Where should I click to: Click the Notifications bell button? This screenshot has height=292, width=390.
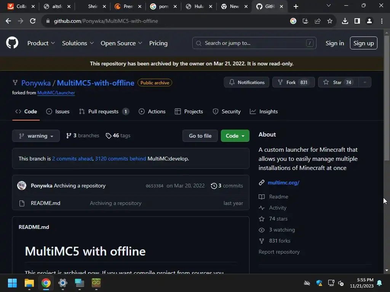[x=246, y=83]
